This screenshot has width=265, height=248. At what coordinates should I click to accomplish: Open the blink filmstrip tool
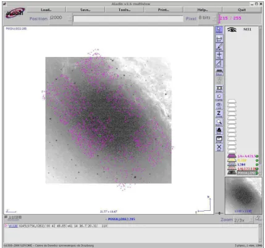[x=219, y=89]
